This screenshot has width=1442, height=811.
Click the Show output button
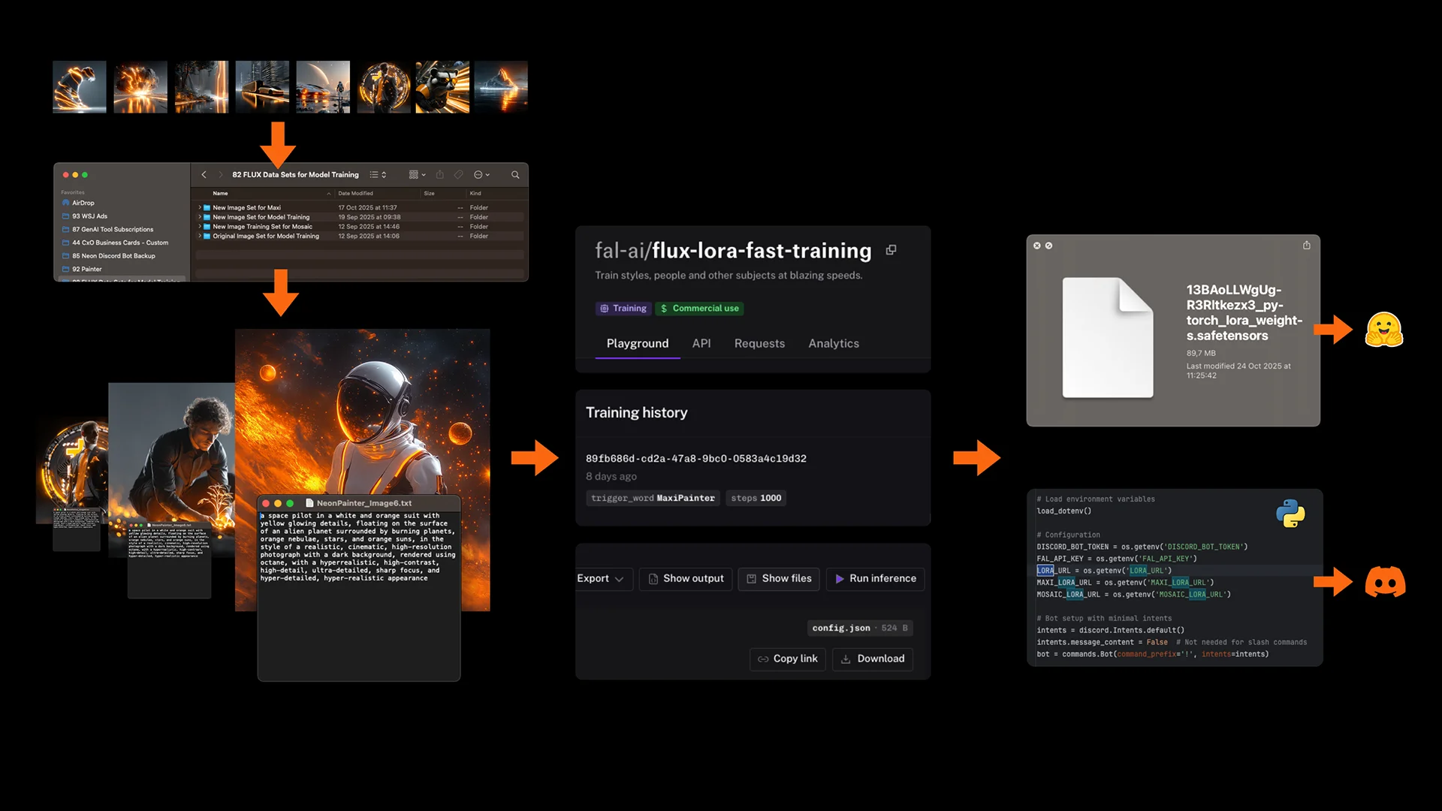click(x=686, y=579)
